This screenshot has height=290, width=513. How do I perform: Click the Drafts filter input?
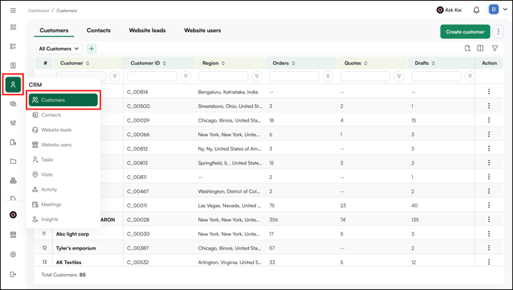tap(436, 77)
